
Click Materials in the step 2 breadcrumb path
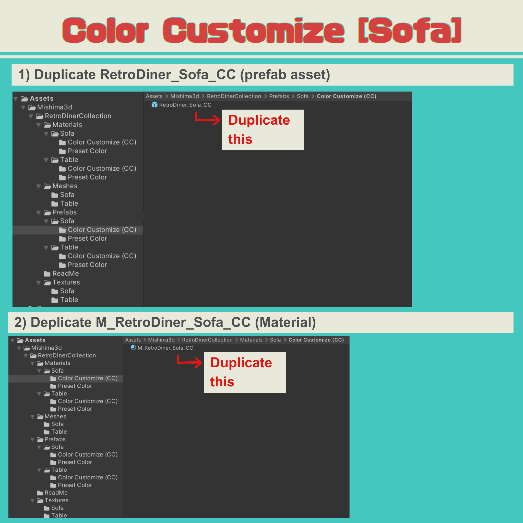click(251, 340)
